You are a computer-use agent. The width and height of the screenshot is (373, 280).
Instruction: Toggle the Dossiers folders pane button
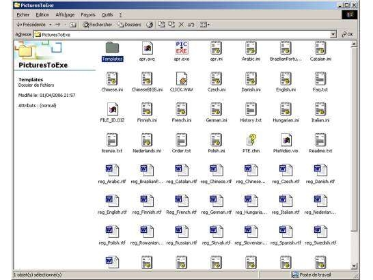point(129,25)
